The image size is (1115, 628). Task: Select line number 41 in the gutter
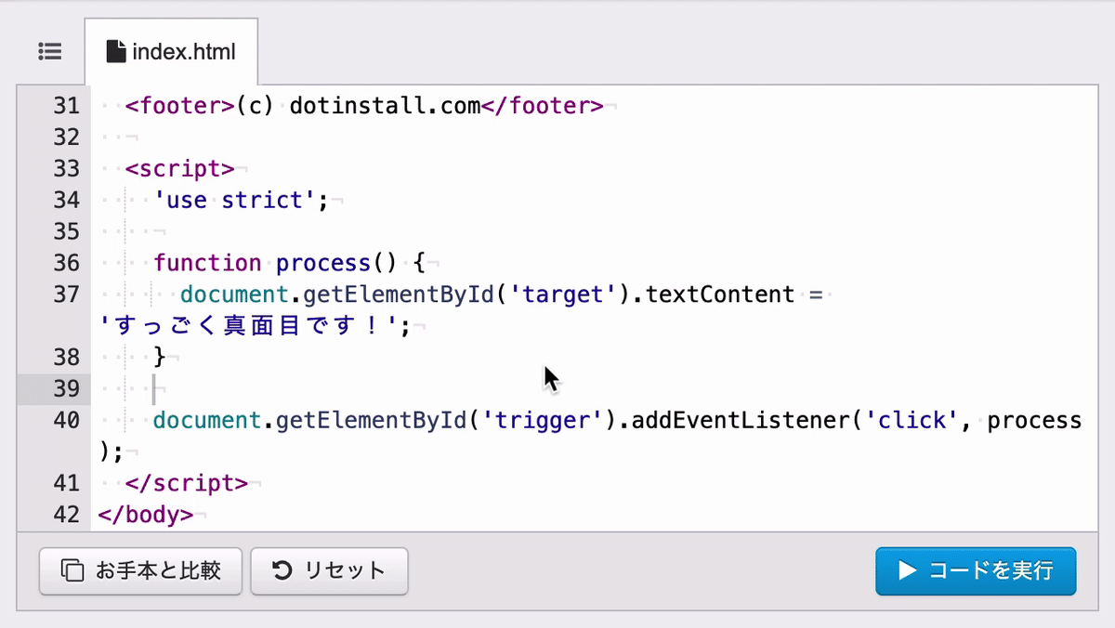pos(66,483)
